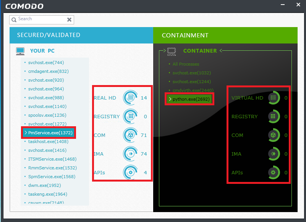Click the Real HD disk icon
This screenshot has height=222, width=306.
pos(130,97)
